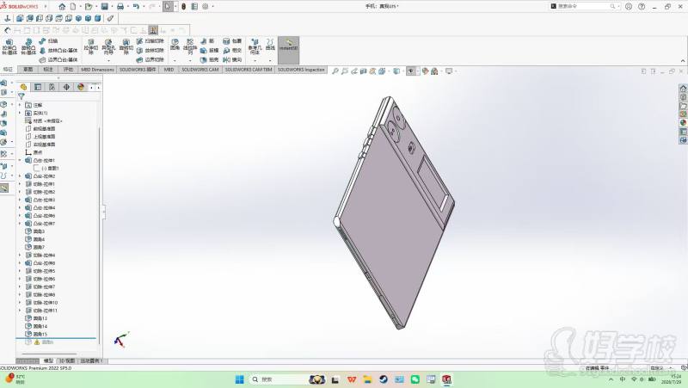Click the Edit Appearance icon in the view toolbar

[x=425, y=71]
